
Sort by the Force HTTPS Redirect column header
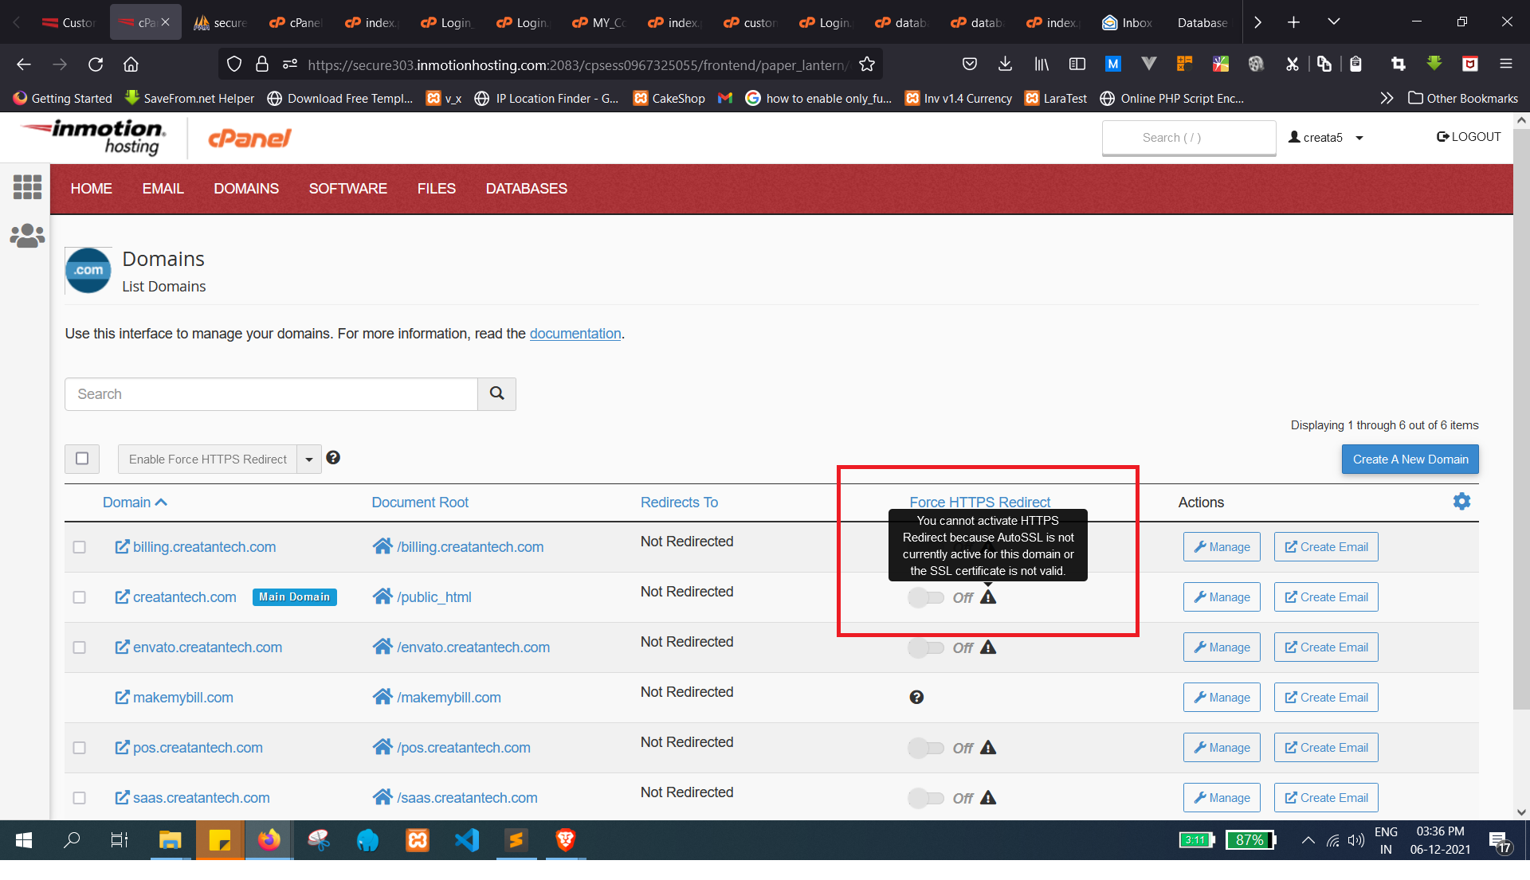click(980, 503)
